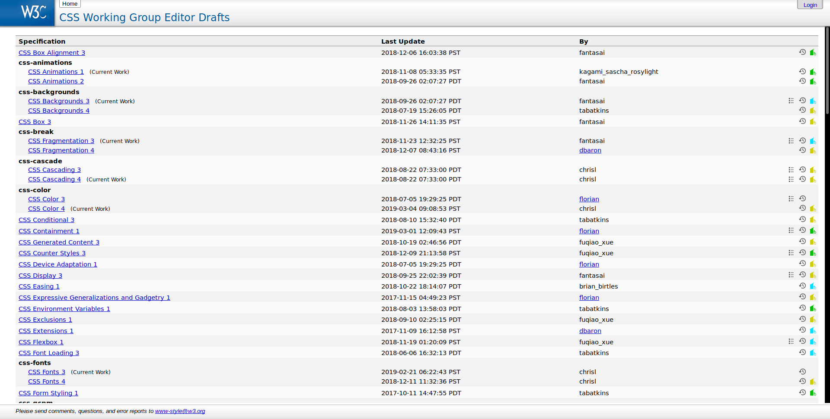
Task: Open list icon in CSS Color 3 row
Action: click(791, 199)
